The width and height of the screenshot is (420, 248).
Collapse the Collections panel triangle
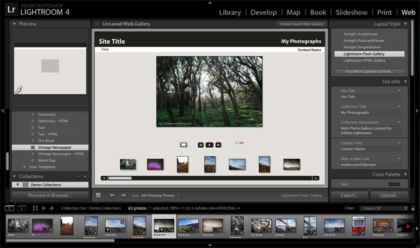[14, 176]
